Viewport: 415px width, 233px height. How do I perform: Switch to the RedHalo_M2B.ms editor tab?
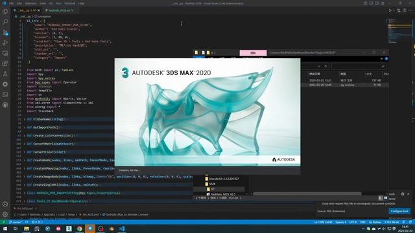click(x=59, y=10)
